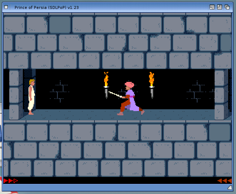Click the left stone pillar

point(16,94)
